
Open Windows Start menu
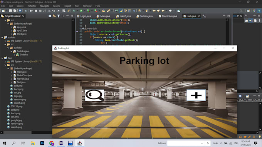5,143
